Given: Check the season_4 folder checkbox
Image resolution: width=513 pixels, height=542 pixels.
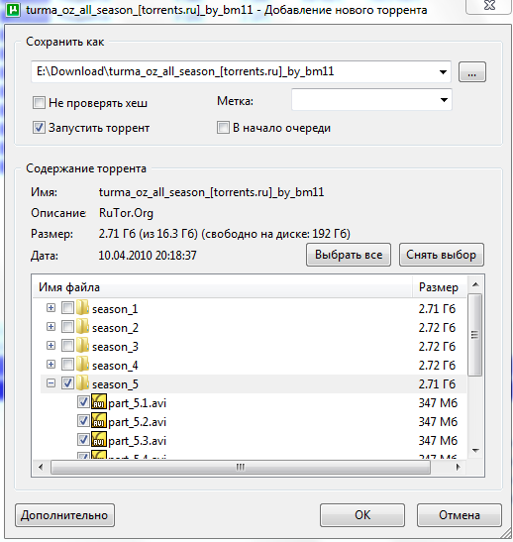Looking at the screenshot, I should point(67,364).
